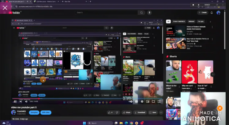
Task: Open the Create menu
Action: [203, 13]
